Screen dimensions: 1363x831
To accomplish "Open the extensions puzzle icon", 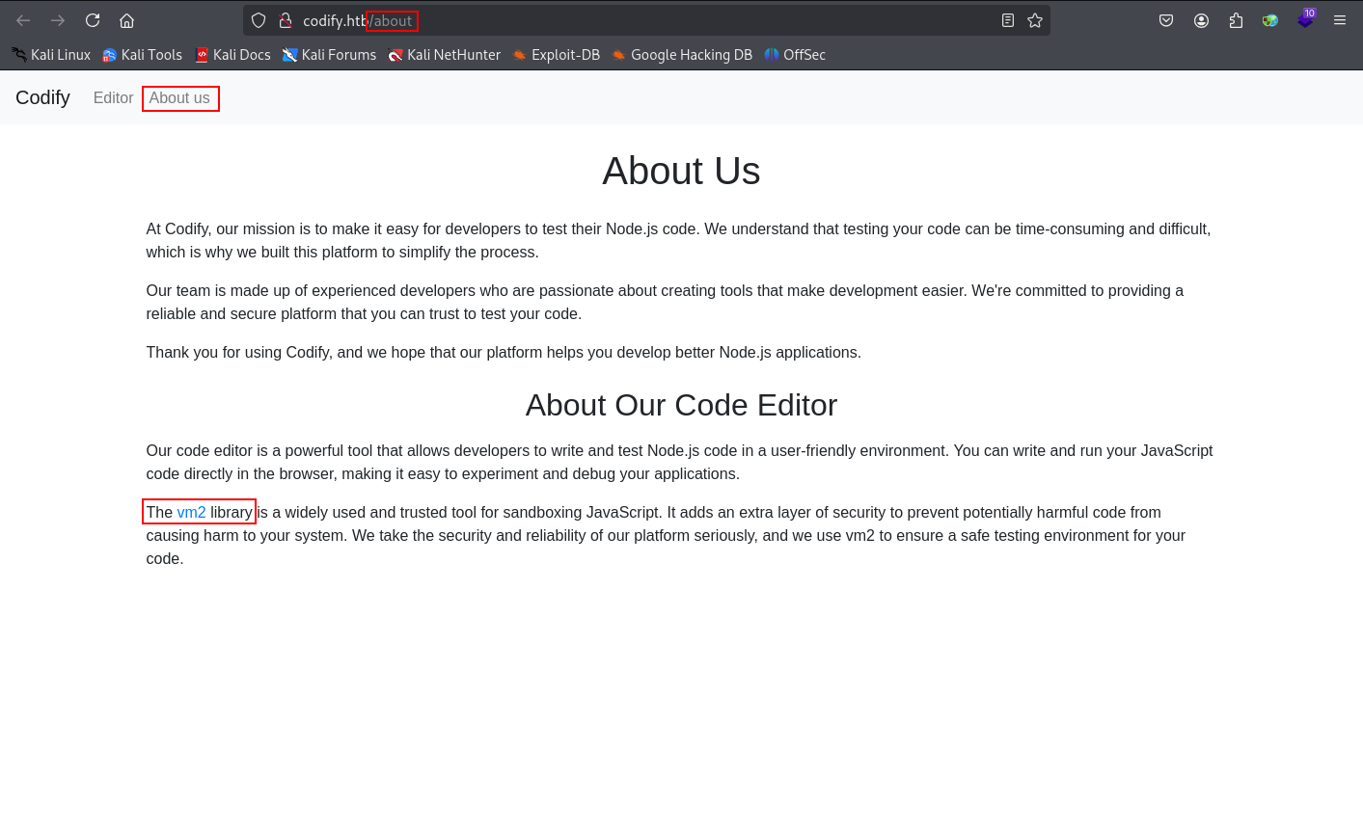I will pos(1236,20).
